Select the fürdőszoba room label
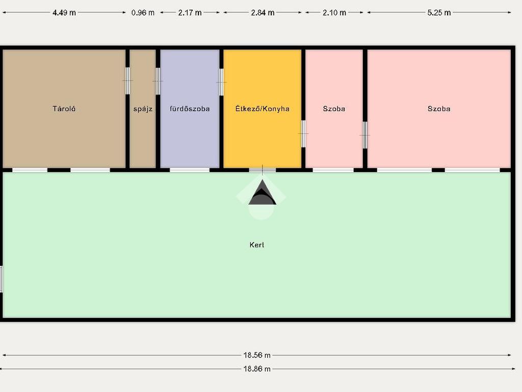 190,109
